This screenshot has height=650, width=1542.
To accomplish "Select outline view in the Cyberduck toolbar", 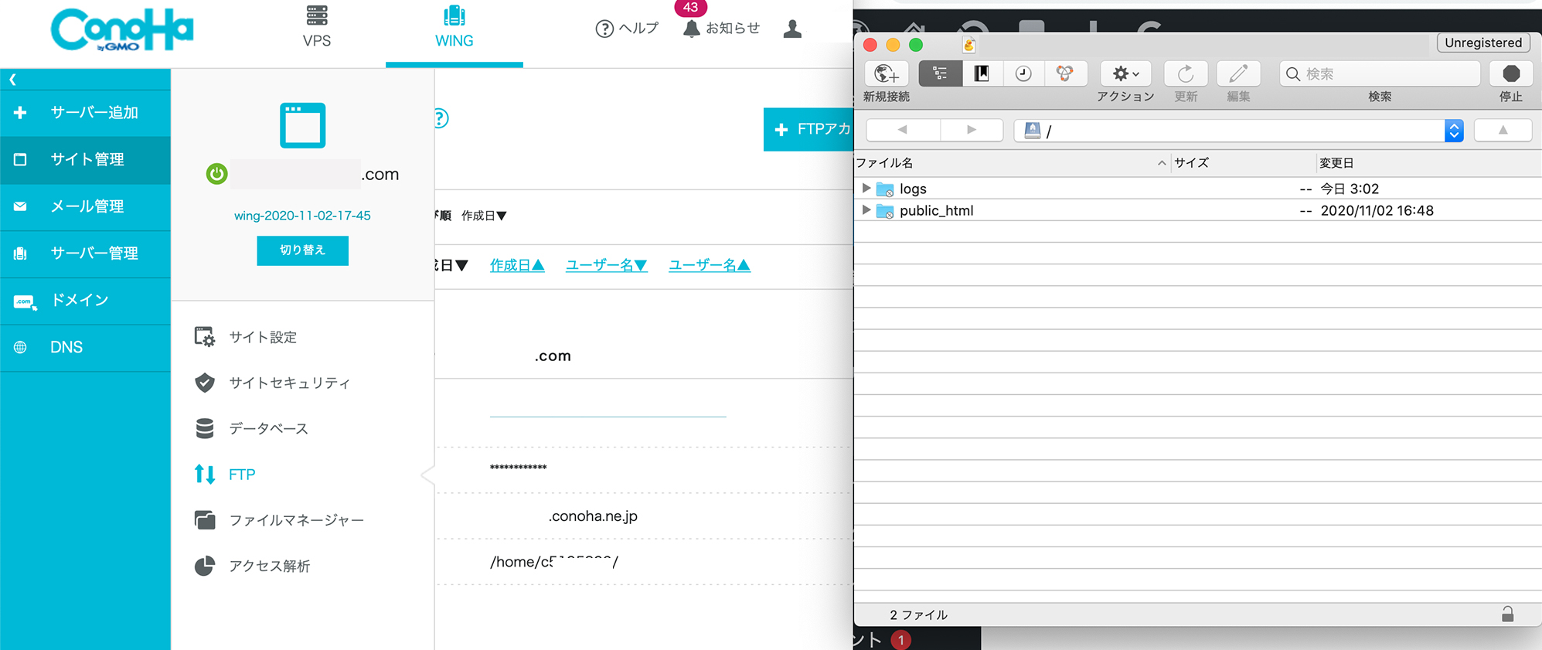I will pyautogui.click(x=940, y=73).
